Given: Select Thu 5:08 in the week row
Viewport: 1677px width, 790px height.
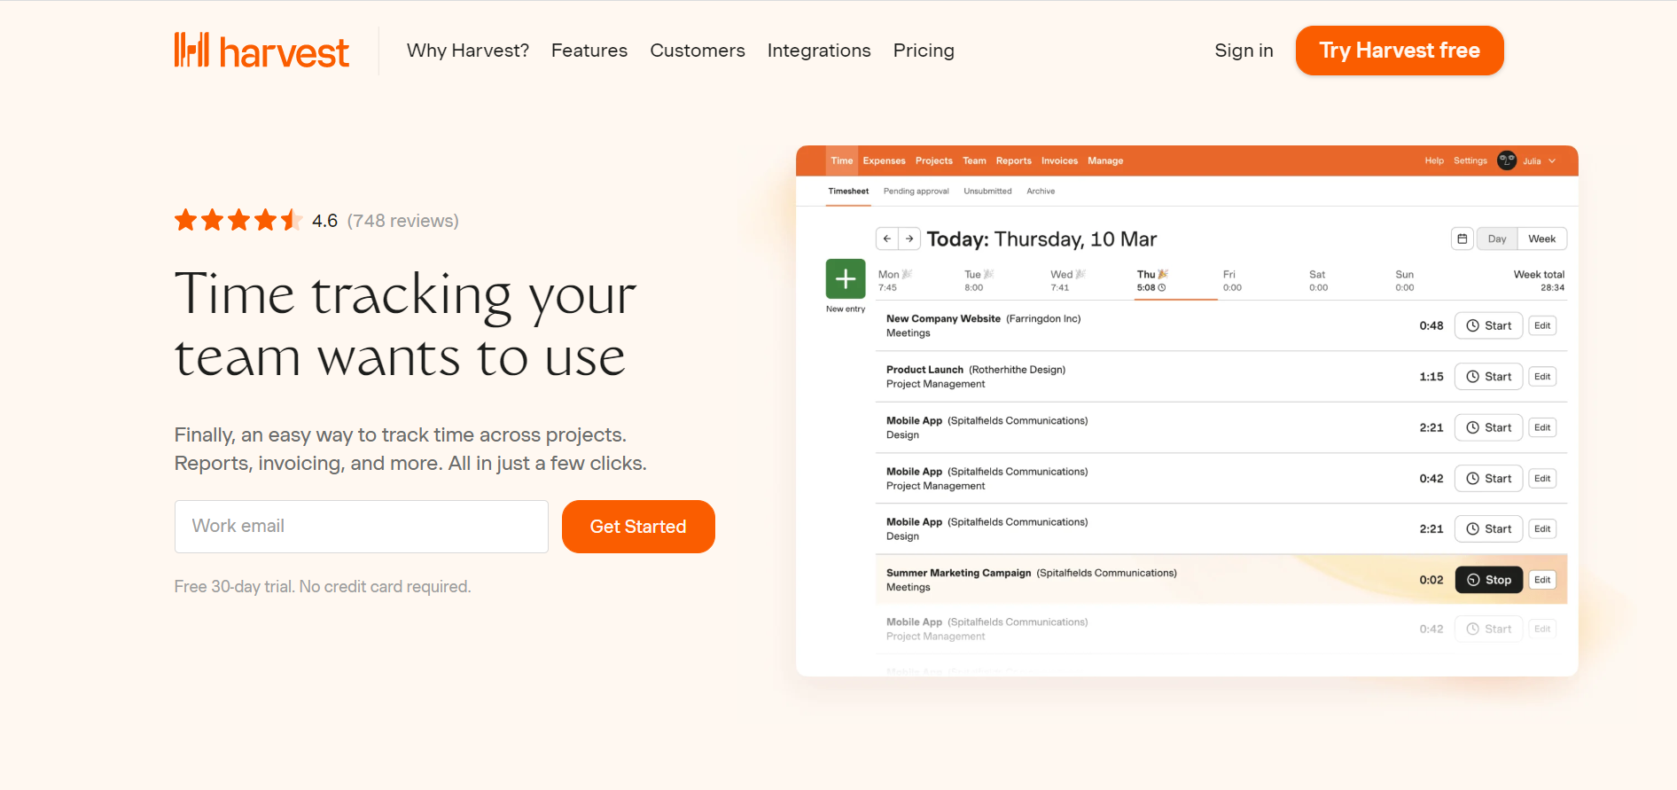Looking at the screenshot, I should tap(1153, 280).
